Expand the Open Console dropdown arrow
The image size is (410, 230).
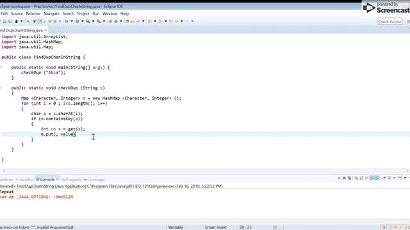pos(405,178)
